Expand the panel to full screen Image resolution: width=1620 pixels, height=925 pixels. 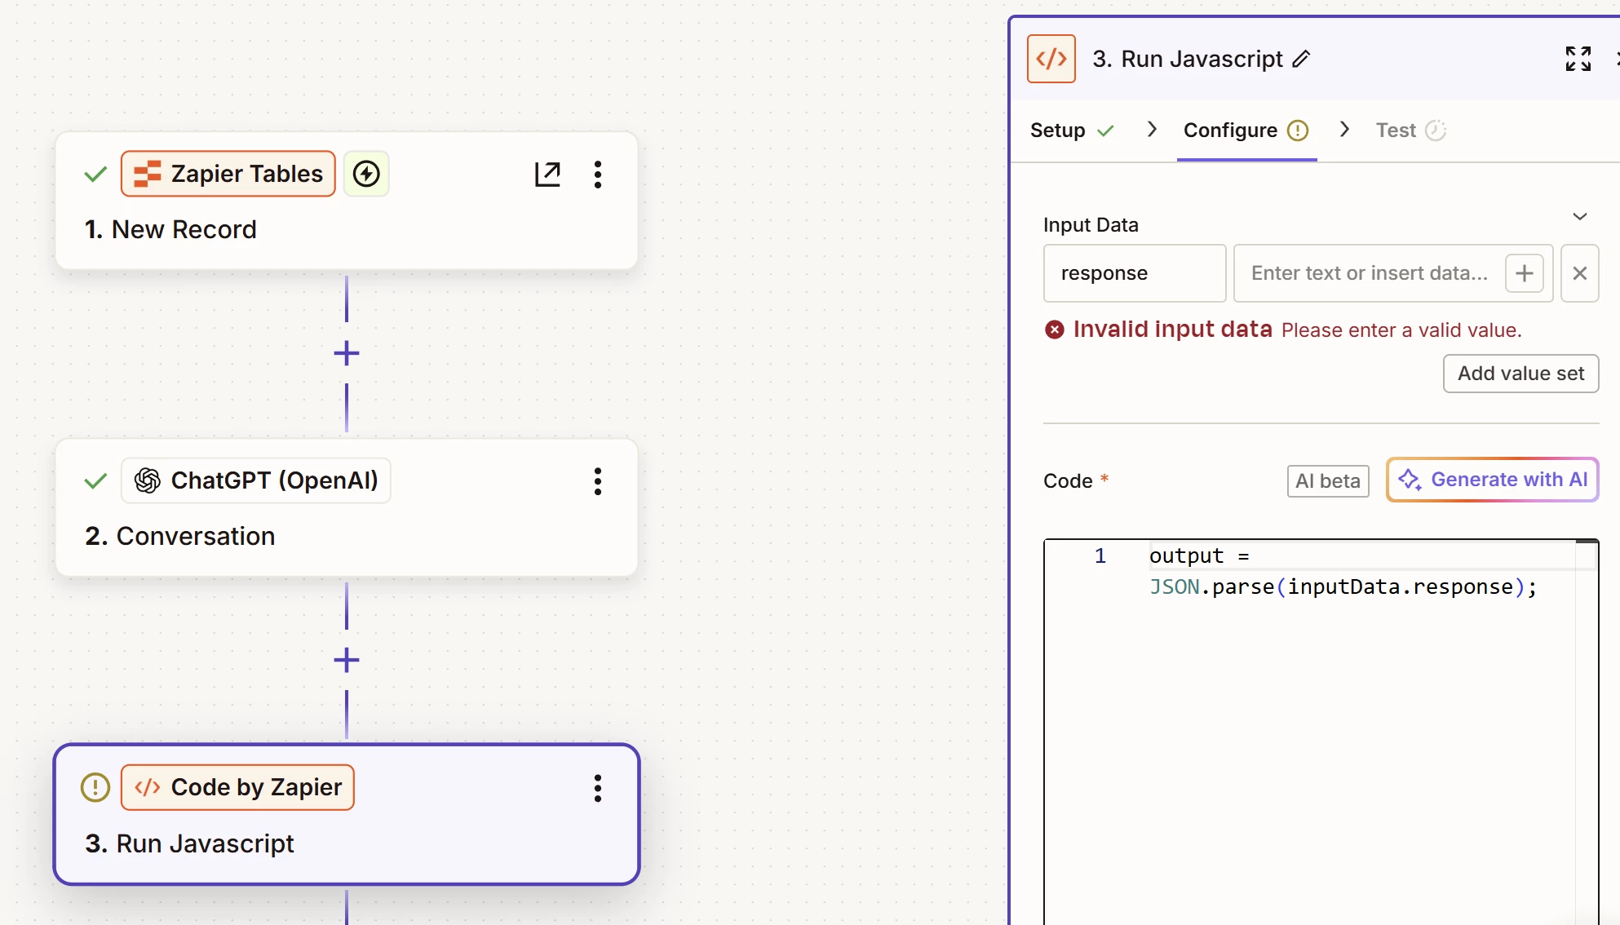pyautogui.click(x=1578, y=59)
